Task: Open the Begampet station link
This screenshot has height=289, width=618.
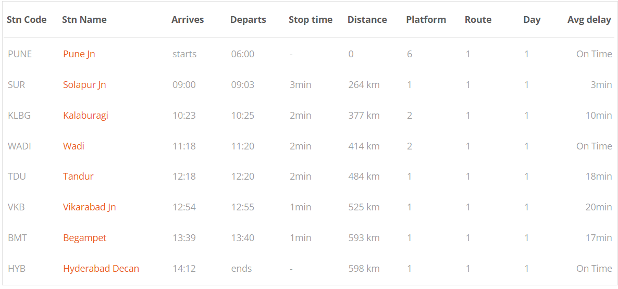Action: 85,238
